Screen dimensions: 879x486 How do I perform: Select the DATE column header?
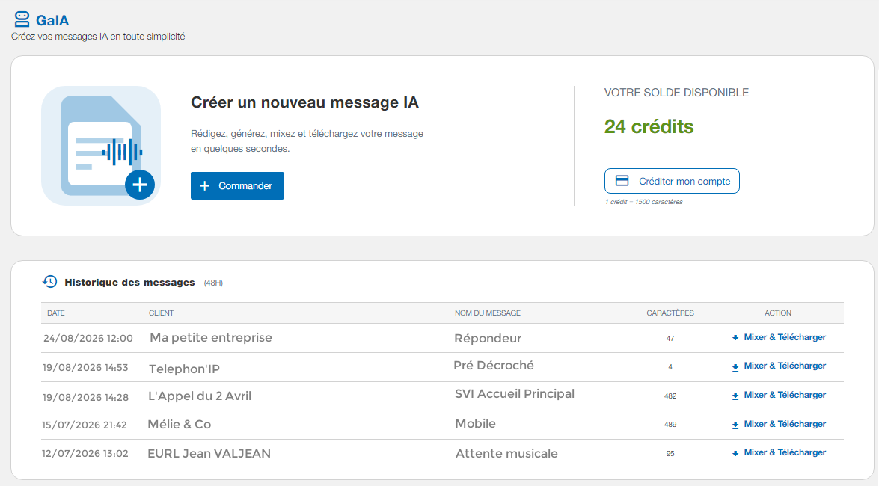pos(56,313)
